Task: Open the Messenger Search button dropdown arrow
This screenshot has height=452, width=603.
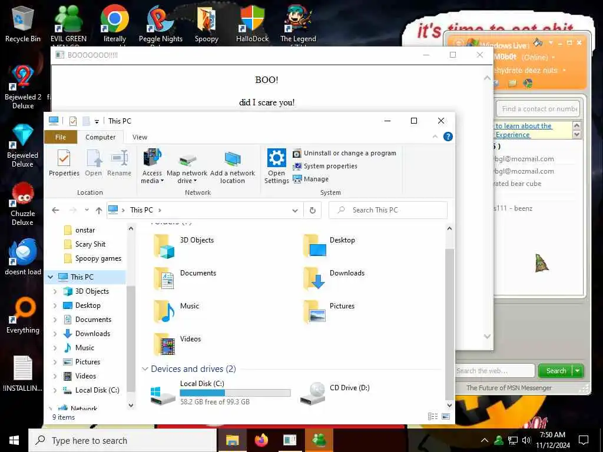Action: pos(578,371)
